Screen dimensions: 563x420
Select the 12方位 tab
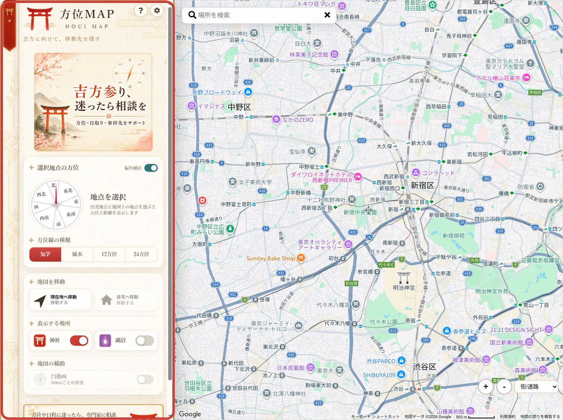point(109,254)
